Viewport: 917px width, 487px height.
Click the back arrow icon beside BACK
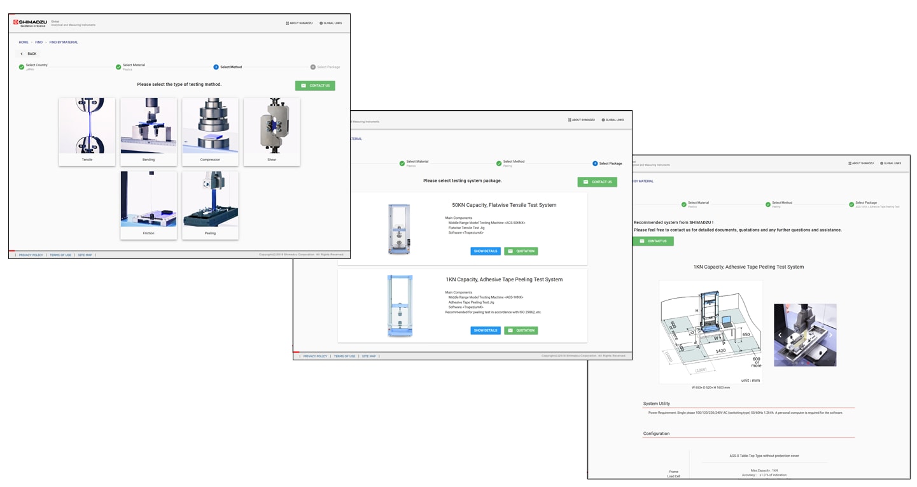point(22,53)
